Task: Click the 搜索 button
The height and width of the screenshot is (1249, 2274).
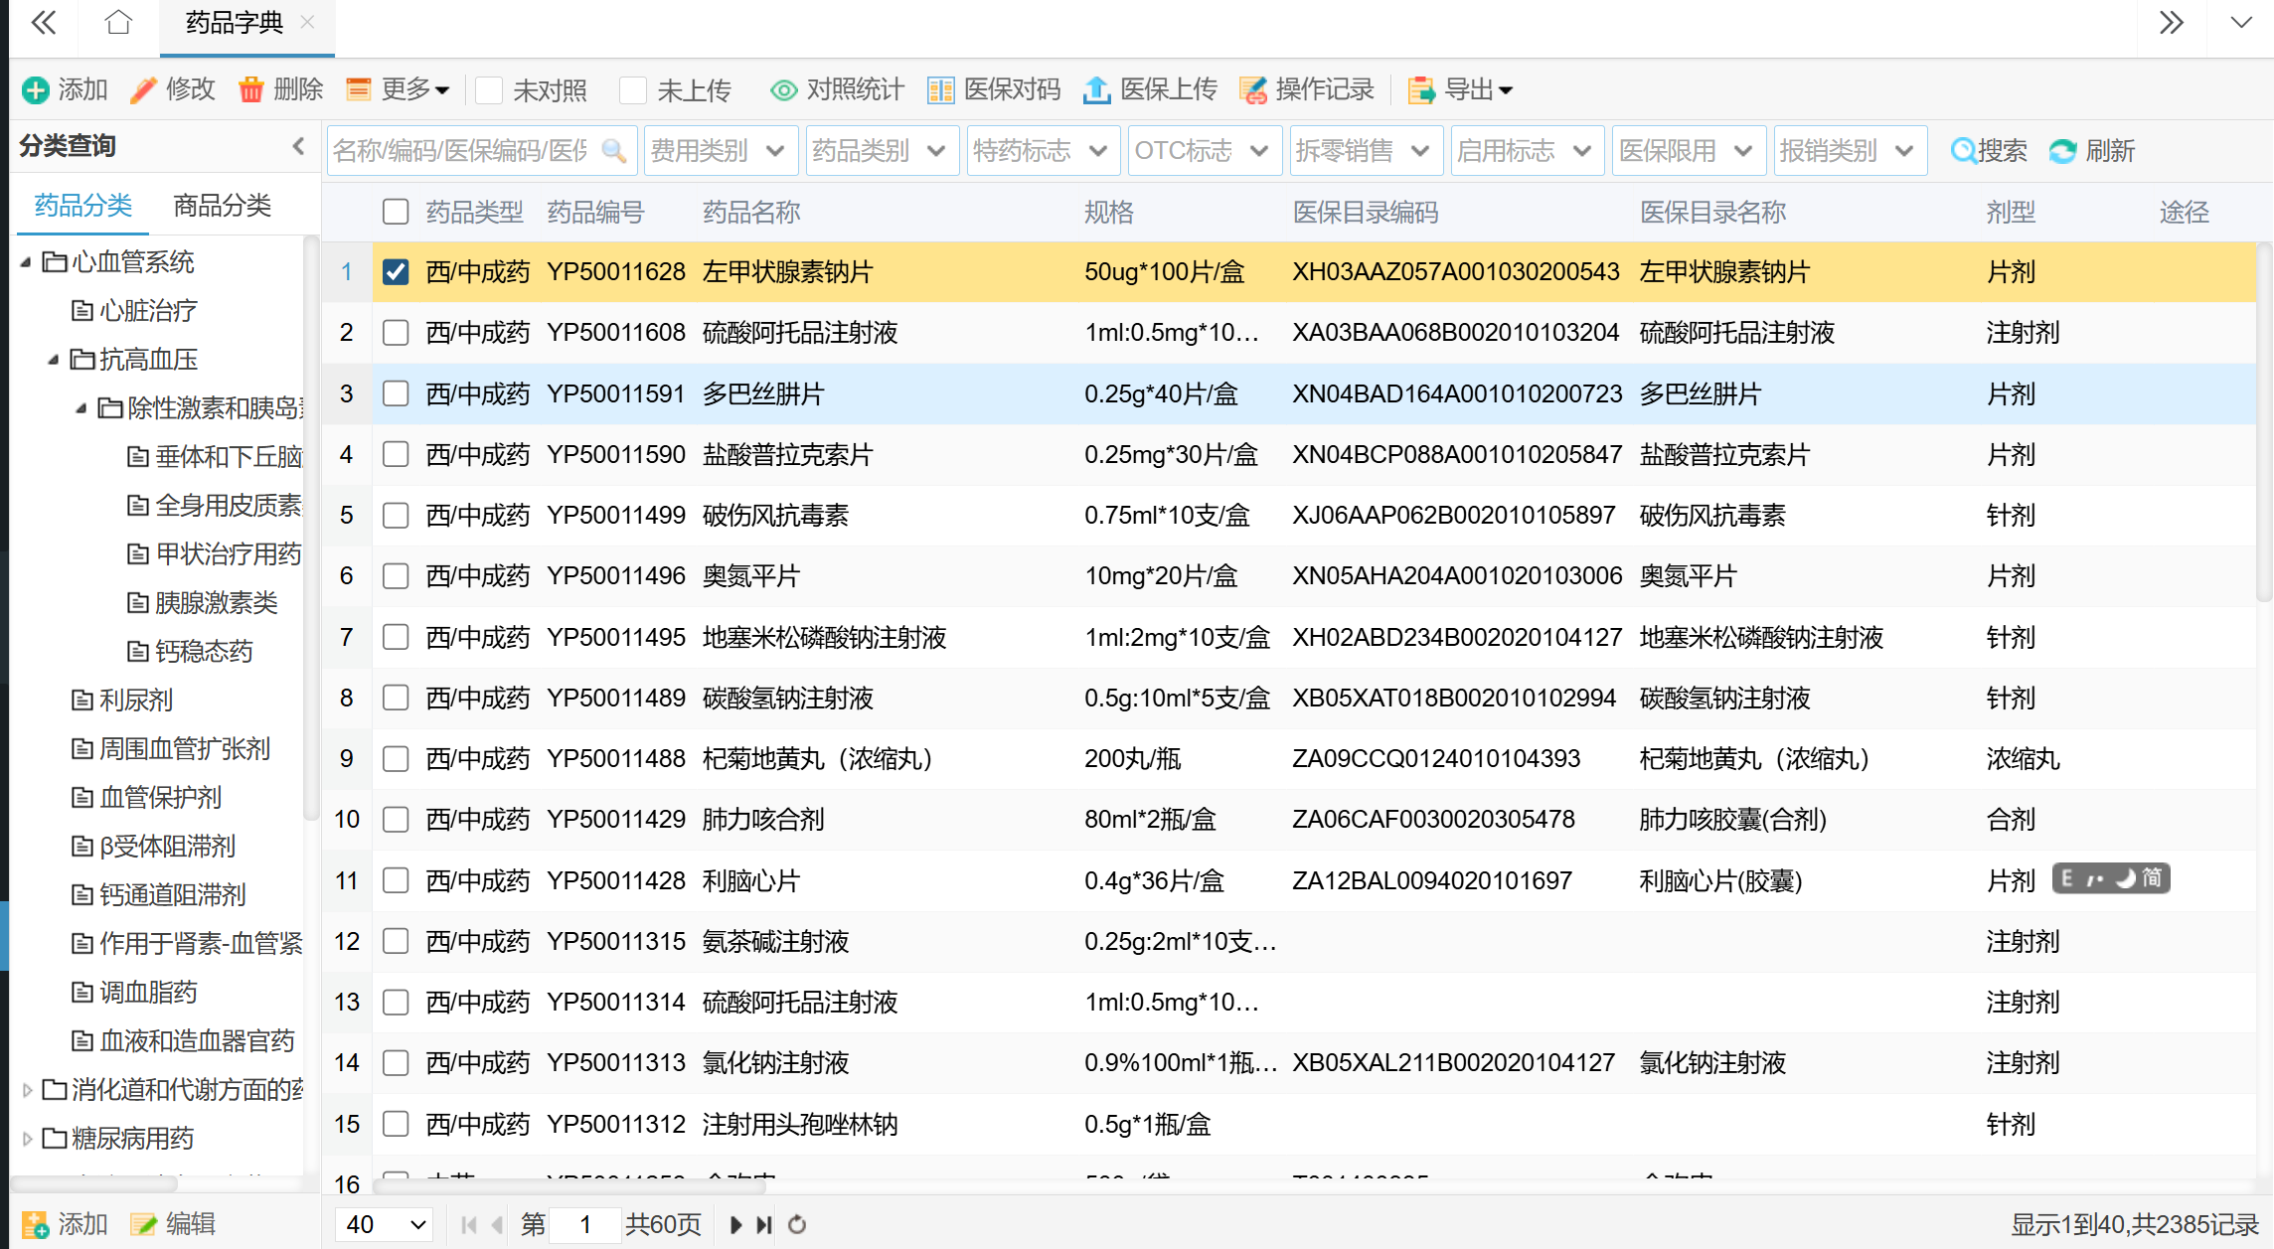Action: click(1989, 151)
